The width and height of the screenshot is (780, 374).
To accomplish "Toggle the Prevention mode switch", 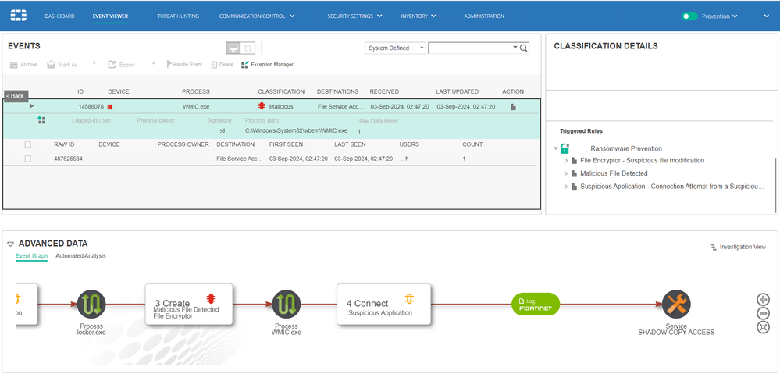I will pyautogui.click(x=689, y=16).
